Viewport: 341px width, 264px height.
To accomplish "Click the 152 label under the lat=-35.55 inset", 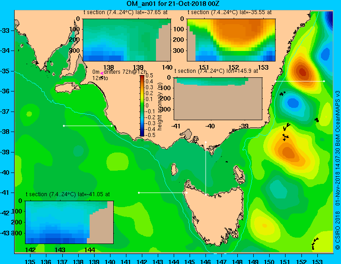I will (x=233, y=67).
